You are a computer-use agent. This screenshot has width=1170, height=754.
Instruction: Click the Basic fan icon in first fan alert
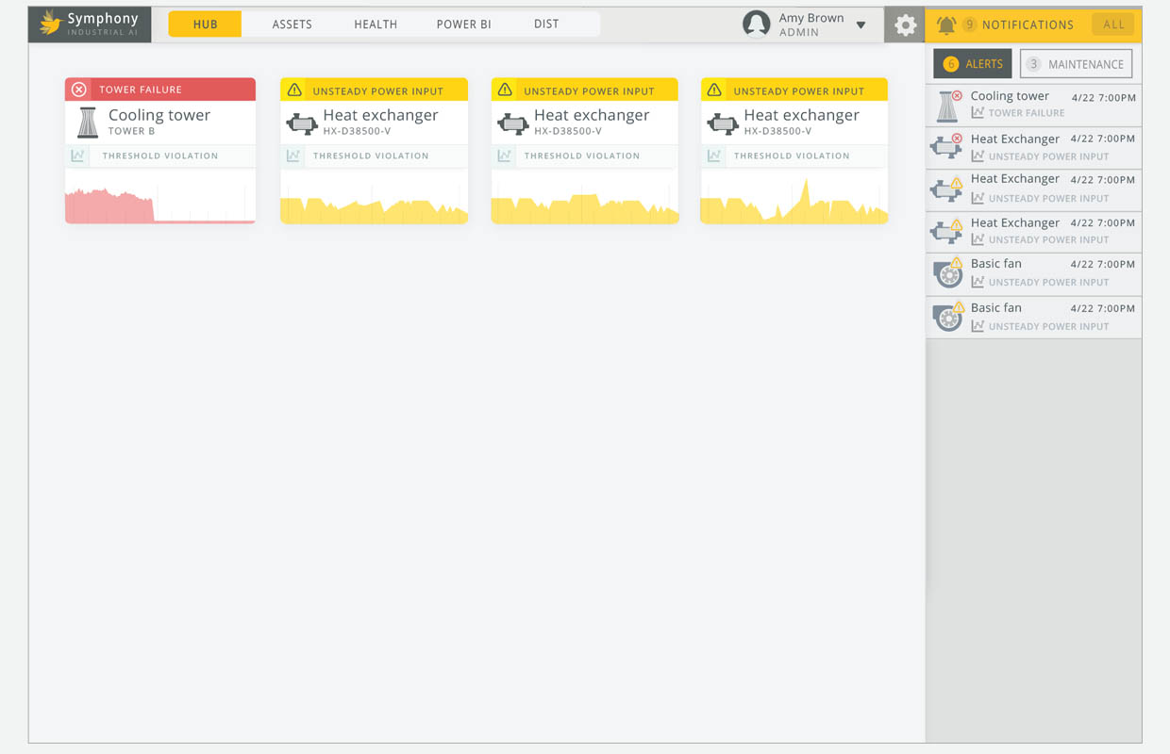(x=946, y=272)
